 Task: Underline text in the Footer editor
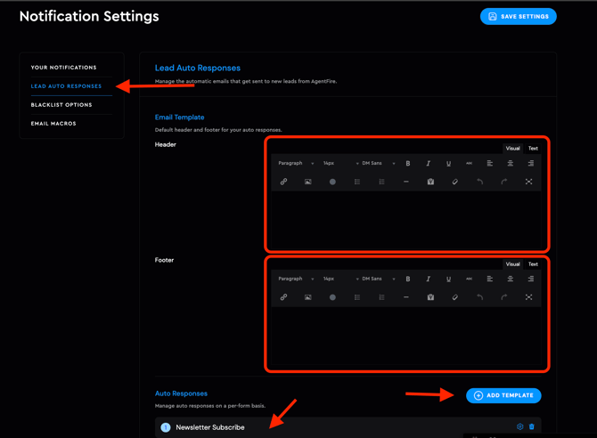coord(448,280)
